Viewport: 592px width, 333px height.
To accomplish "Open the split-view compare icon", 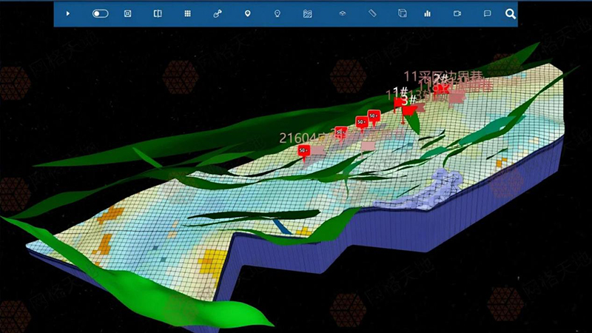I will click(158, 13).
